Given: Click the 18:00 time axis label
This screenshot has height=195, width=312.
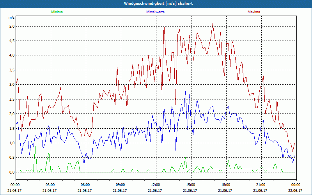Looking at the screenshot, I should tap(225, 185).
